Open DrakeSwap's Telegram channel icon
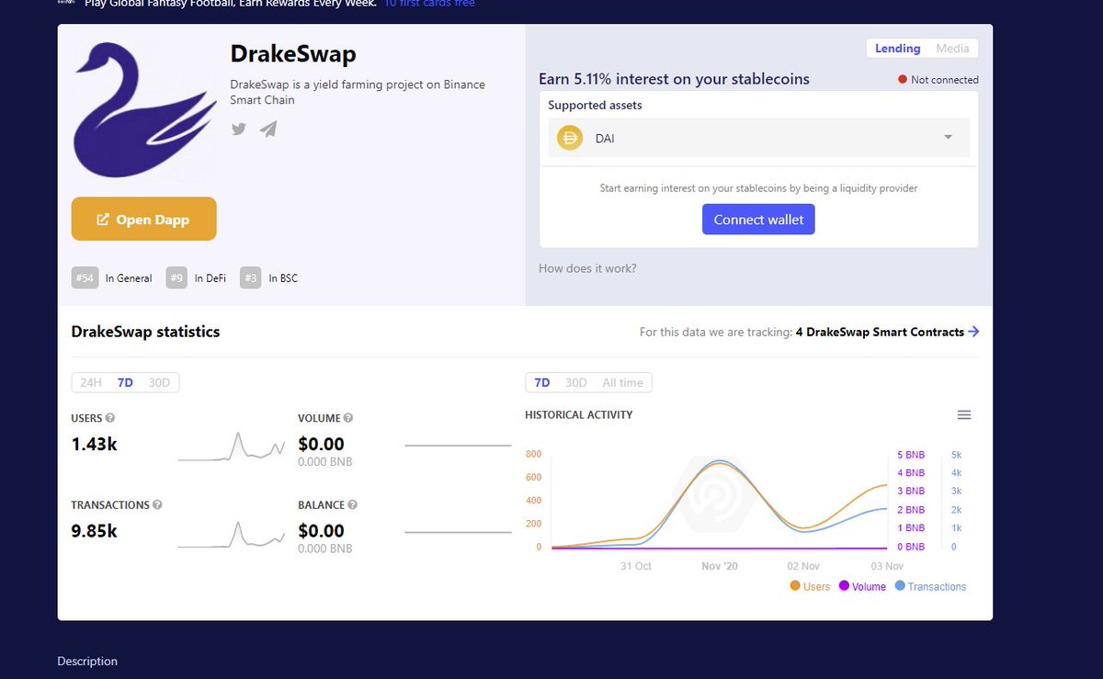Viewport: 1103px width, 679px height. 268,129
